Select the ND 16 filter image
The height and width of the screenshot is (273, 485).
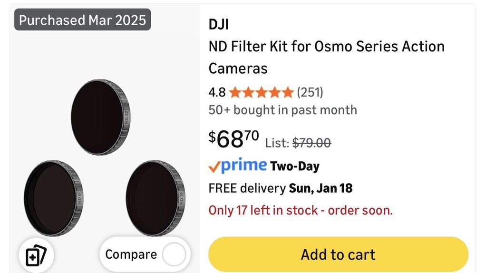coord(155,198)
